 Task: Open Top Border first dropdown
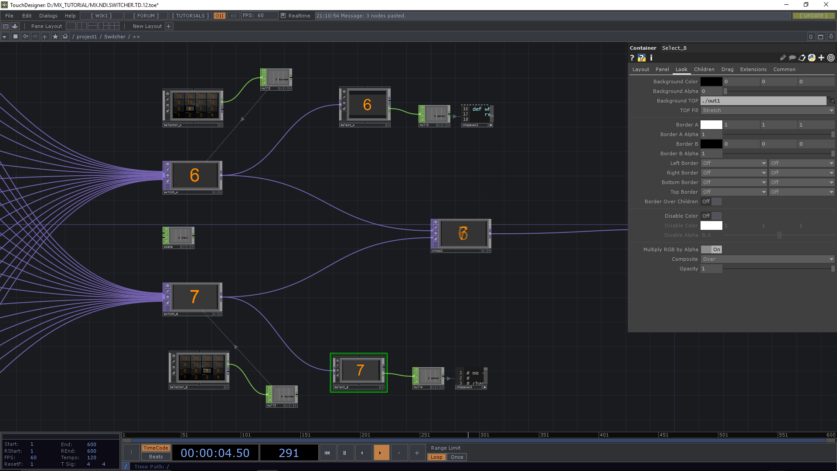point(734,192)
